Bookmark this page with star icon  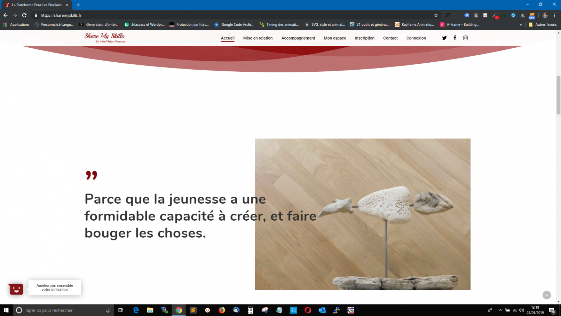tap(436, 15)
